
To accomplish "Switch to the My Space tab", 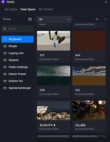I will click(x=11, y=9).
